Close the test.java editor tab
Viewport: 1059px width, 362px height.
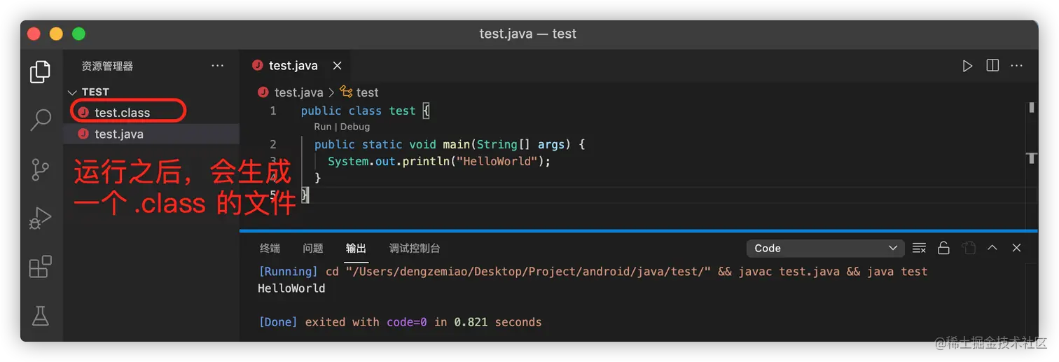point(338,66)
